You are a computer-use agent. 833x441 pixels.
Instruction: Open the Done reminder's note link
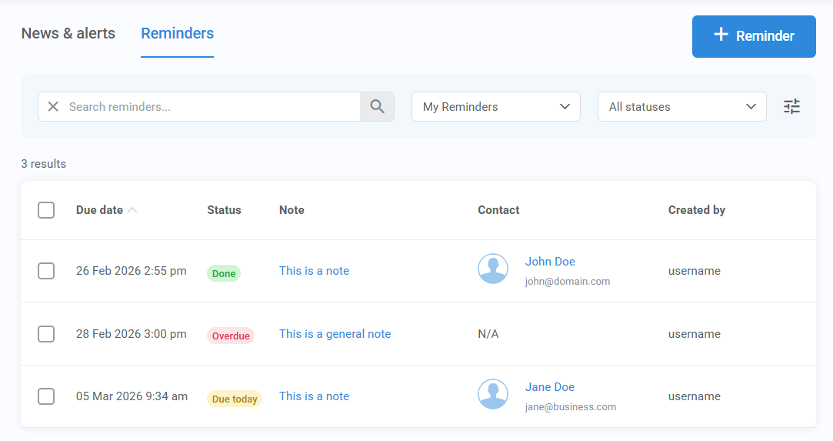(x=314, y=271)
